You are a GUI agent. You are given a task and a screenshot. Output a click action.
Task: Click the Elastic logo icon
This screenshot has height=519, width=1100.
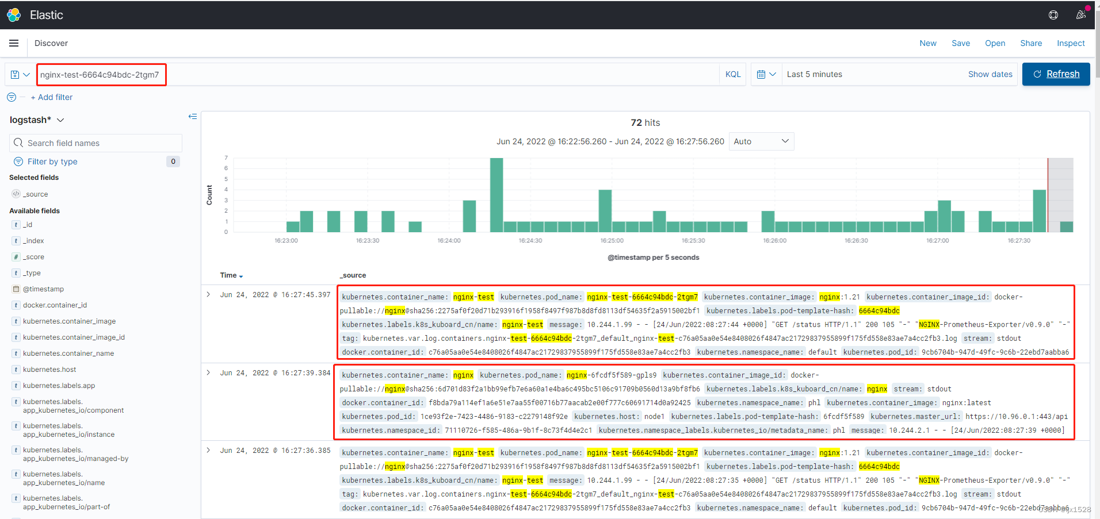click(14, 15)
